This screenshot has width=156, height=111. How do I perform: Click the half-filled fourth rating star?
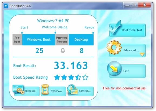tap(78, 77)
